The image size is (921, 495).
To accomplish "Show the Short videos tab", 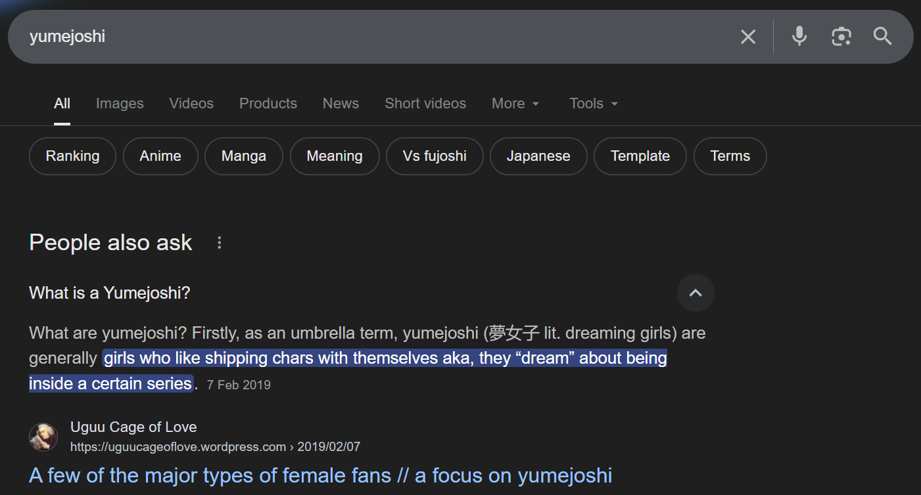I will 425,104.
